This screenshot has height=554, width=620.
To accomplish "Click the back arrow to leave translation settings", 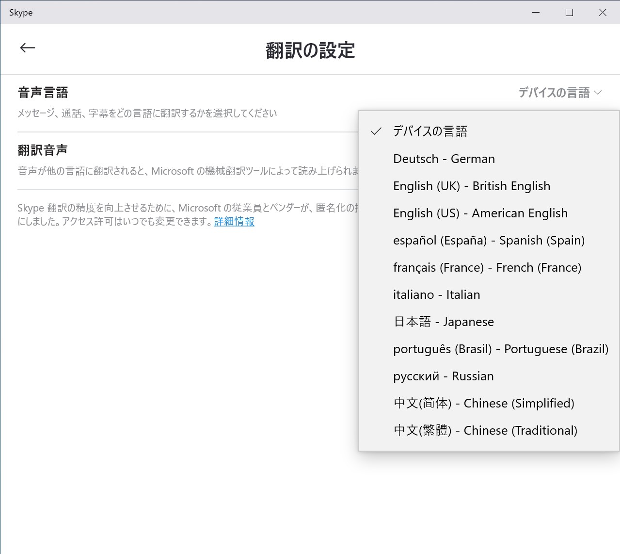I will pyautogui.click(x=27, y=48).
